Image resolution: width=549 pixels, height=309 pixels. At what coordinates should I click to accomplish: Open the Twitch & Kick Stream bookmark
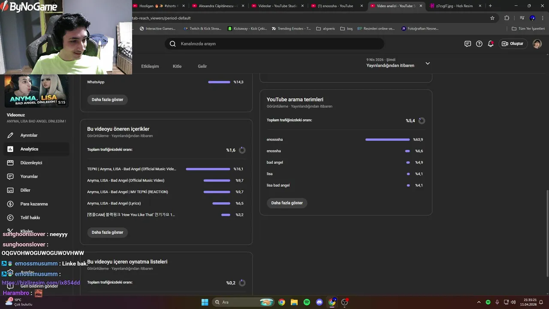point(202,29)
